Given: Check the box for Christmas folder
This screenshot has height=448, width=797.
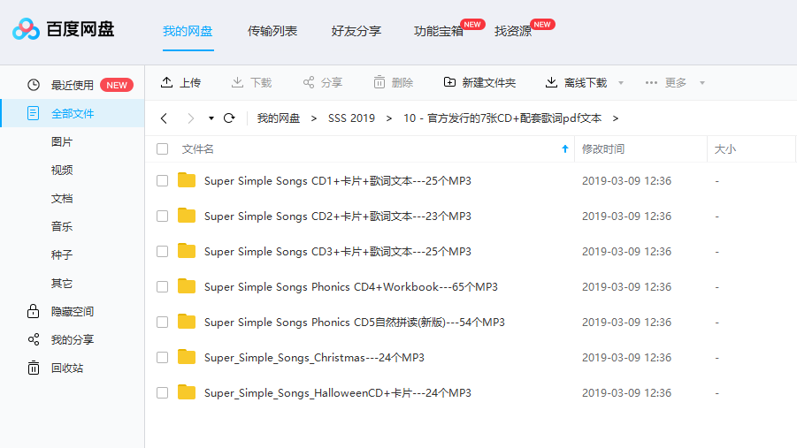Looking at the screenshot, I should pyautogui.click(x=162, y=358).
